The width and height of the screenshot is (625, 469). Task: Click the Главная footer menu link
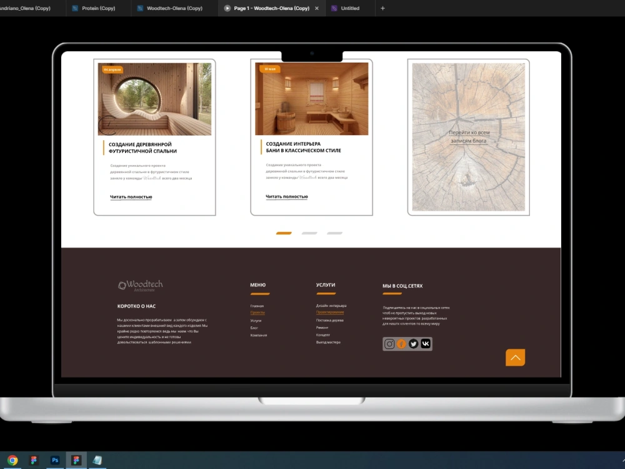pos(257,306)
